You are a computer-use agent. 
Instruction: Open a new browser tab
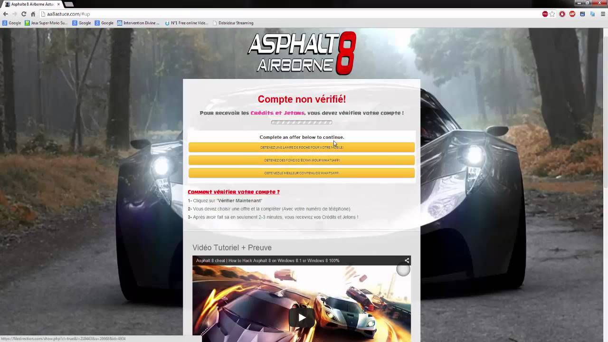click(x=69, y=4)
